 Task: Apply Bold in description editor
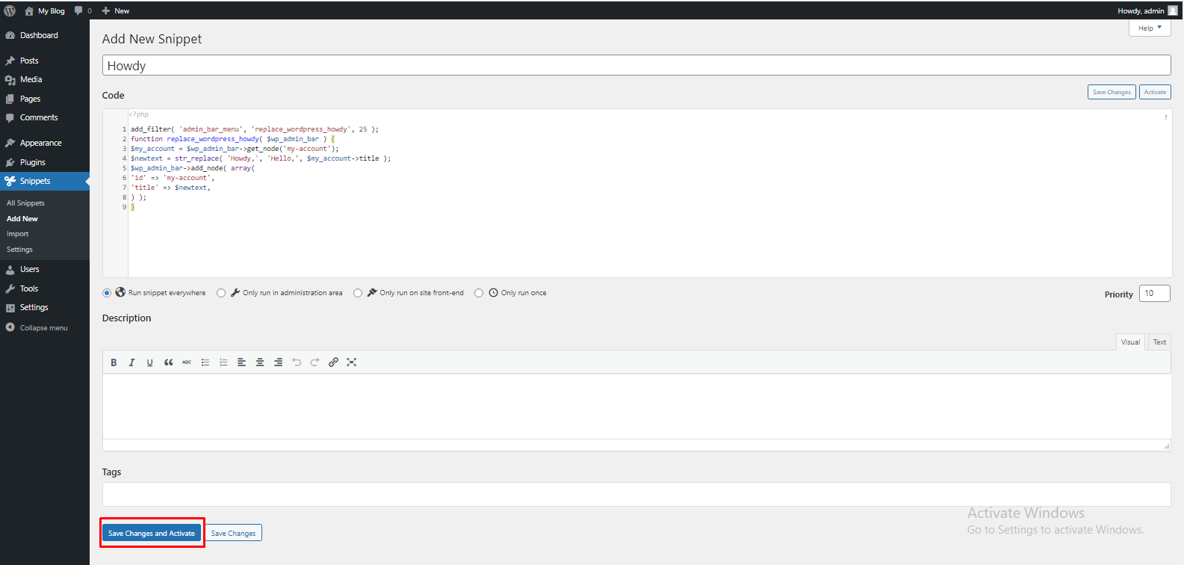coord(114,362)
